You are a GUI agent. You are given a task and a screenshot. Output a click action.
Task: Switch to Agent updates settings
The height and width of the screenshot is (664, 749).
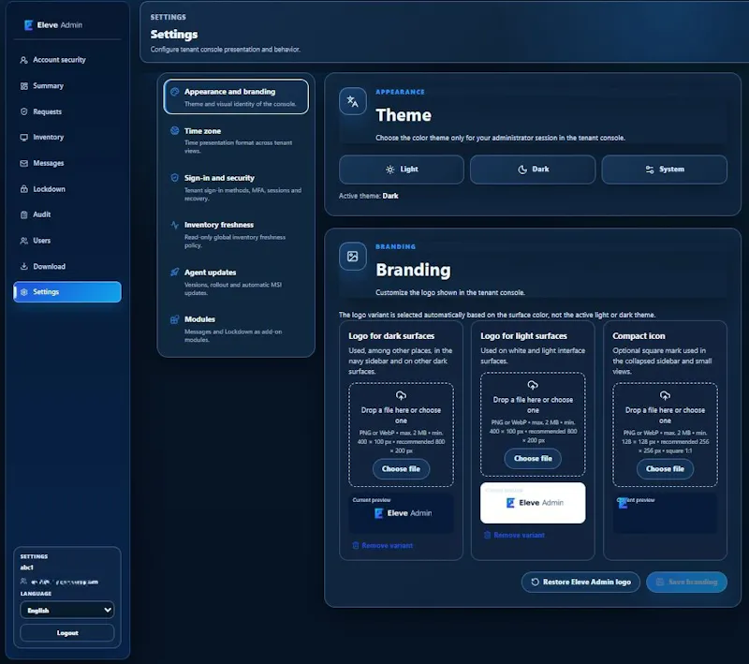click(236, 281)
